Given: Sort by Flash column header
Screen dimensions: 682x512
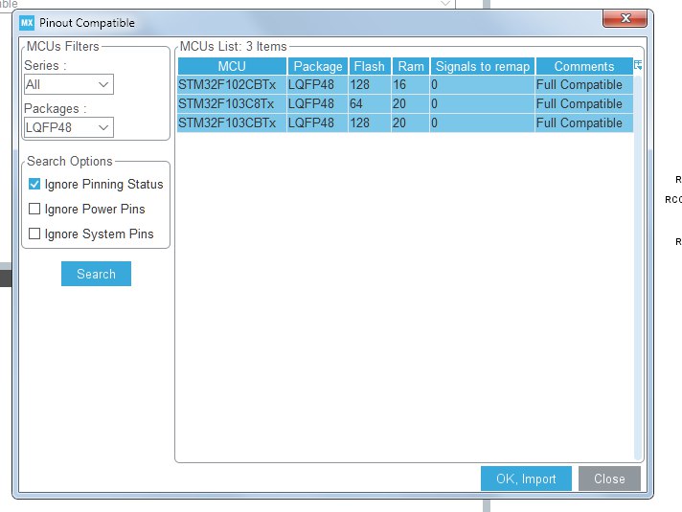Looking at the screenshot, I should [x=370, y=66].
